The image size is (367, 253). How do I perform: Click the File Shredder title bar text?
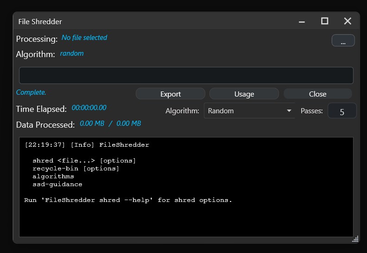click(x=40, y=21)
